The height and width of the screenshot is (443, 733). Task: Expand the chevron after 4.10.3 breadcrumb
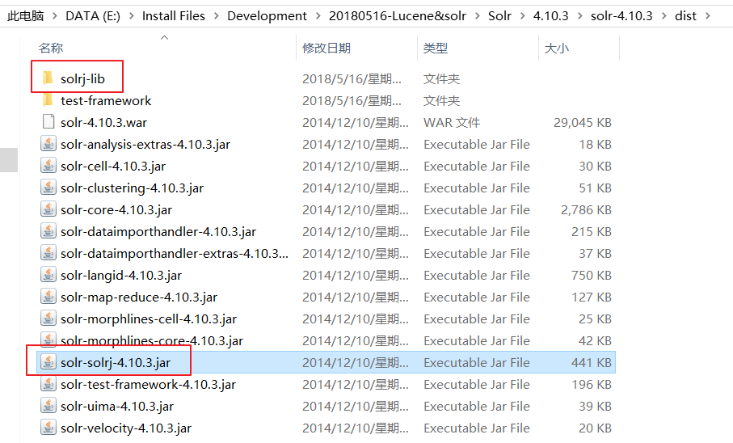tap(580, 16)
